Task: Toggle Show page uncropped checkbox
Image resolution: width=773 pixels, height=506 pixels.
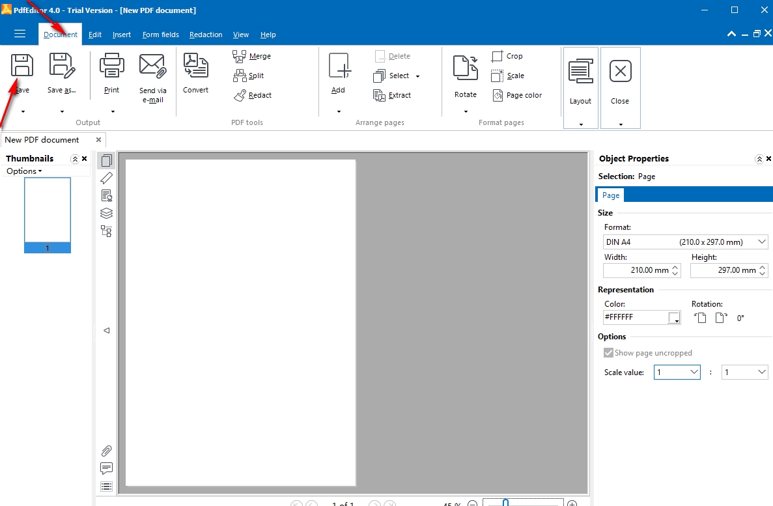Action: coord(609,353)
